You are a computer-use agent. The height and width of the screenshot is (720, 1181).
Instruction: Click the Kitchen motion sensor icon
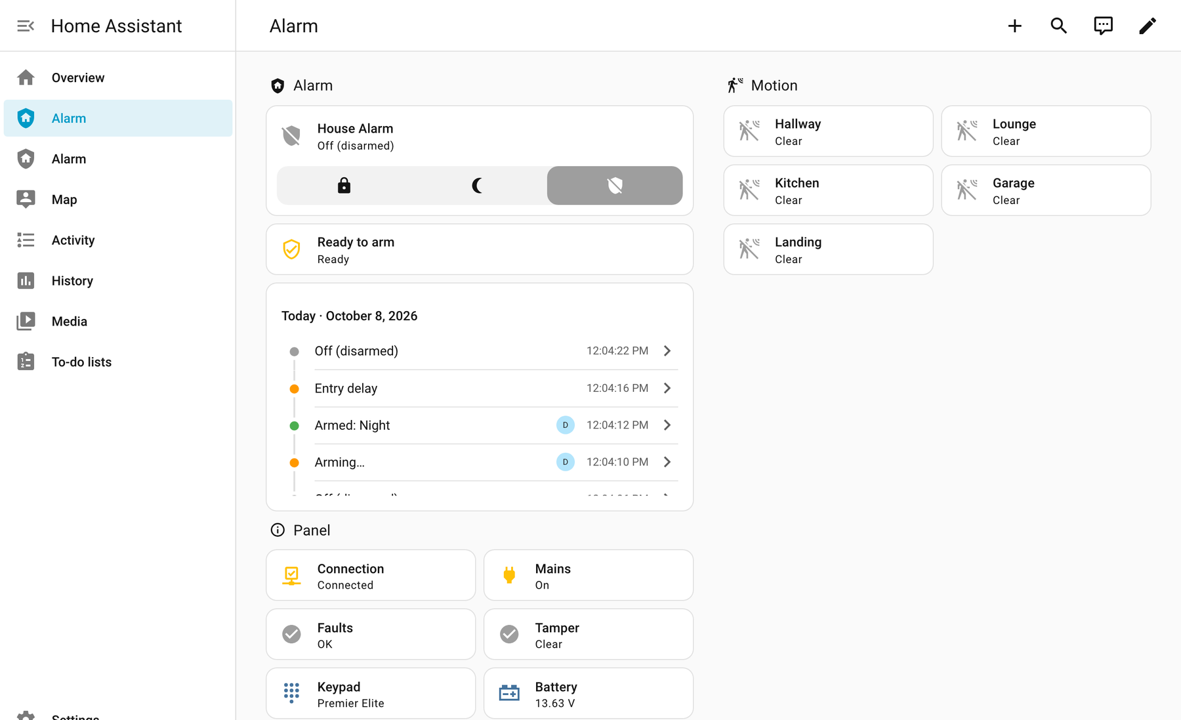coord(749,190)
